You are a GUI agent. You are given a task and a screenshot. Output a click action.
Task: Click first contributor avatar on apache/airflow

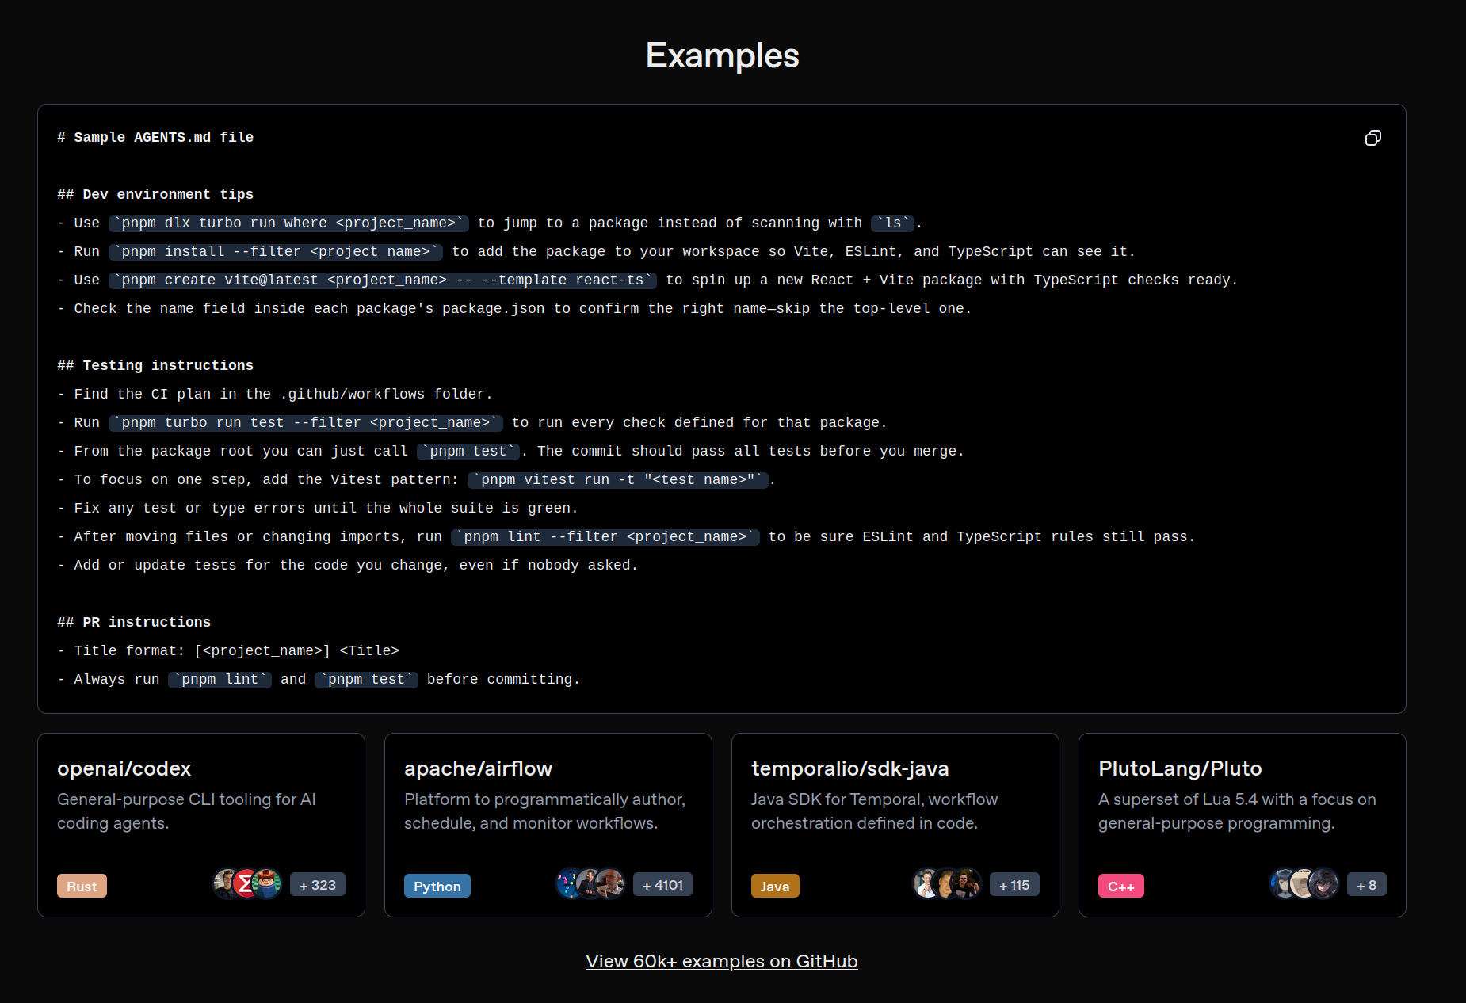567,883
